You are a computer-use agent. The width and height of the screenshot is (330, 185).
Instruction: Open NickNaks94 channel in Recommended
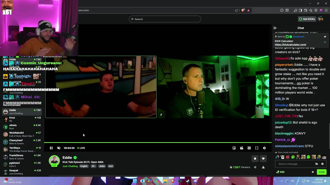coord(22,134)
